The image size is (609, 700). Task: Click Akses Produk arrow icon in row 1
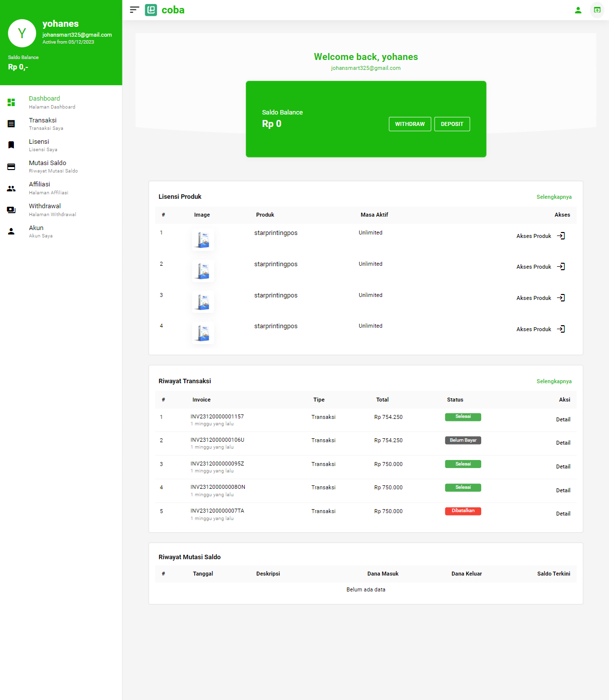(561, 236)
